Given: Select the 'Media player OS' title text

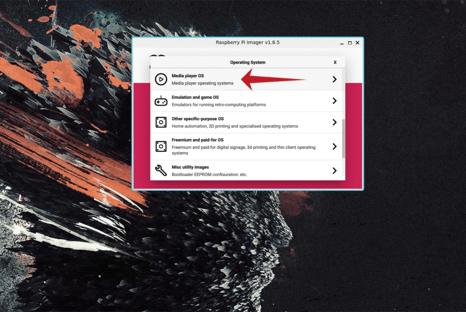Looking at the screenshot, I should [188, 76].
